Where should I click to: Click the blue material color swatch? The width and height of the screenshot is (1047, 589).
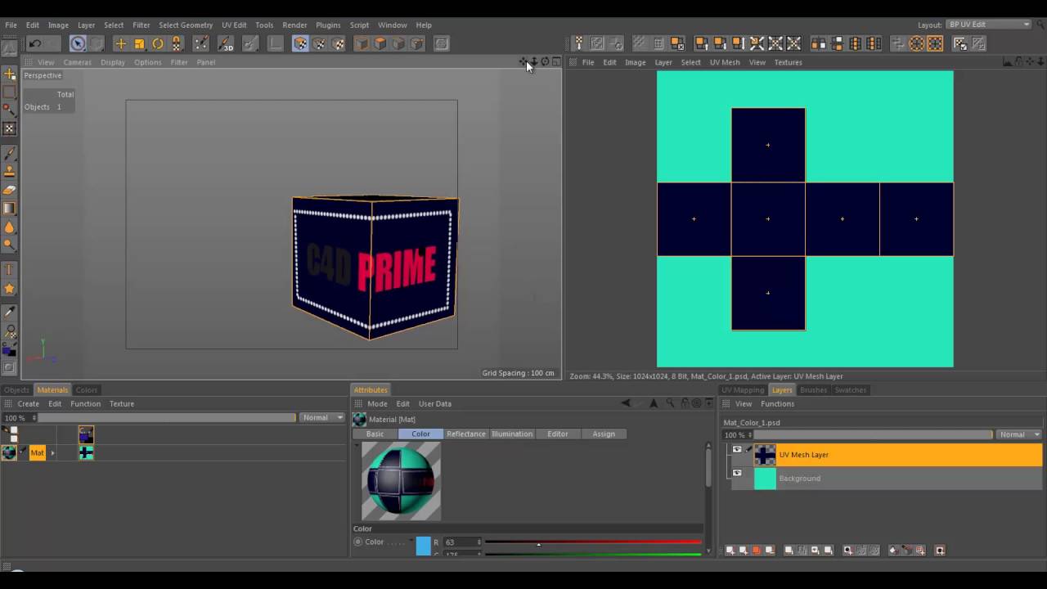tap(423, 546)
